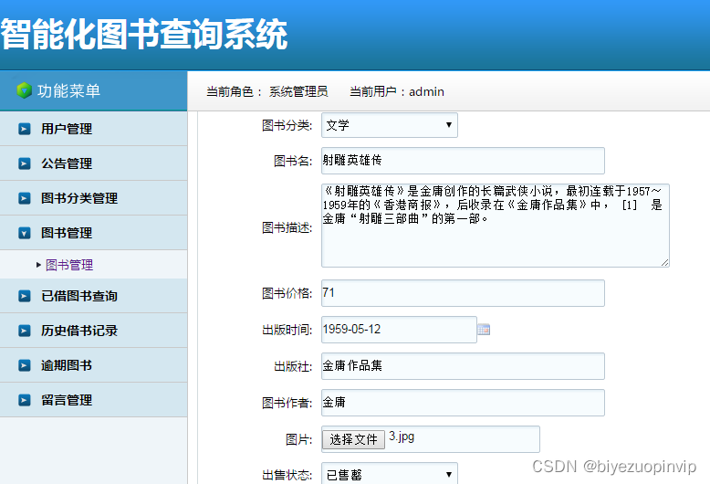710x484 pixels.
Task: Click the small triangle before 图书管理 submenu
Action: click(x=38, y=265)
